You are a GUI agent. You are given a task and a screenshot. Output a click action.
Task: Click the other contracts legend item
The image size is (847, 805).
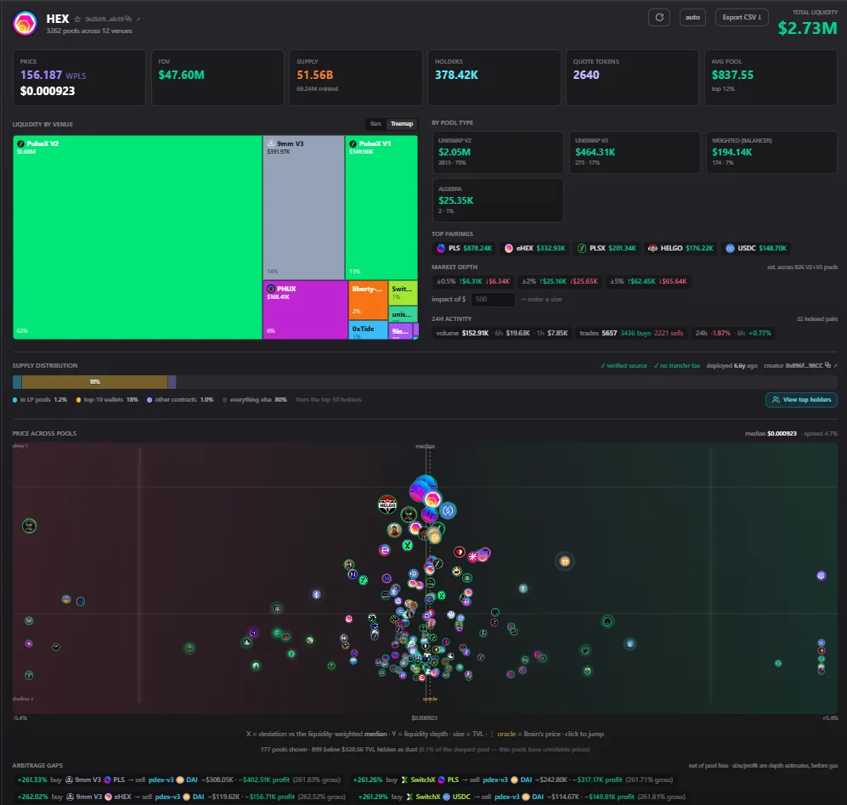pyautogui.click(x=180, y=400)
